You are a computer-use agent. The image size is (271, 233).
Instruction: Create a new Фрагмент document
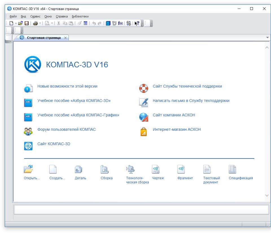[x=182, y=170]
